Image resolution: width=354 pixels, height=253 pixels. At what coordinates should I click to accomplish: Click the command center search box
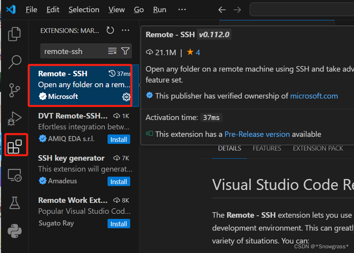coord(302,9)
